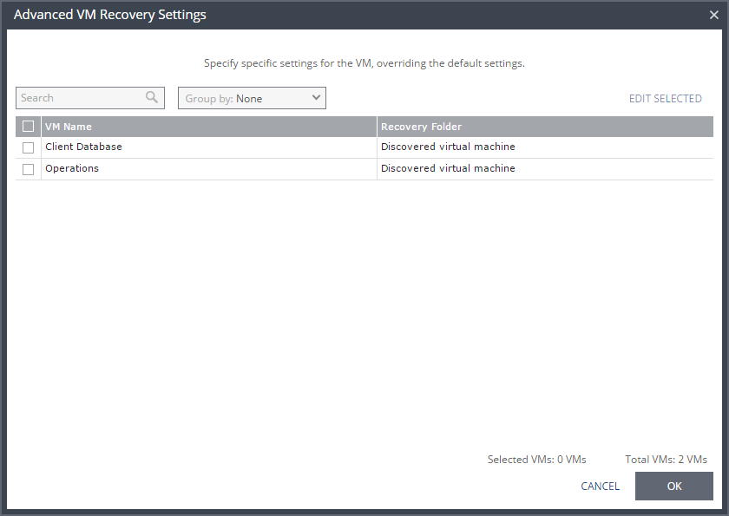729x516 pixels.
Task: Click the search magnifier icon
Action: click(x=152, y=97)
